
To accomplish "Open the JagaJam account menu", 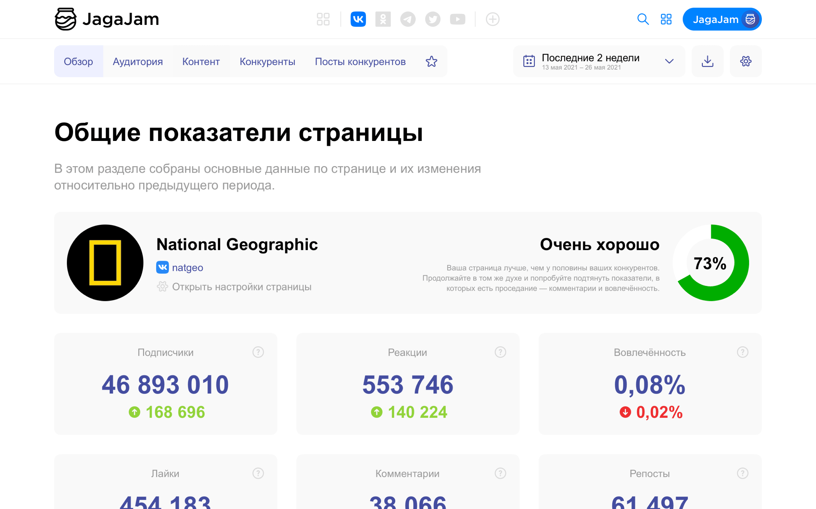I will [x=722, y=19].
